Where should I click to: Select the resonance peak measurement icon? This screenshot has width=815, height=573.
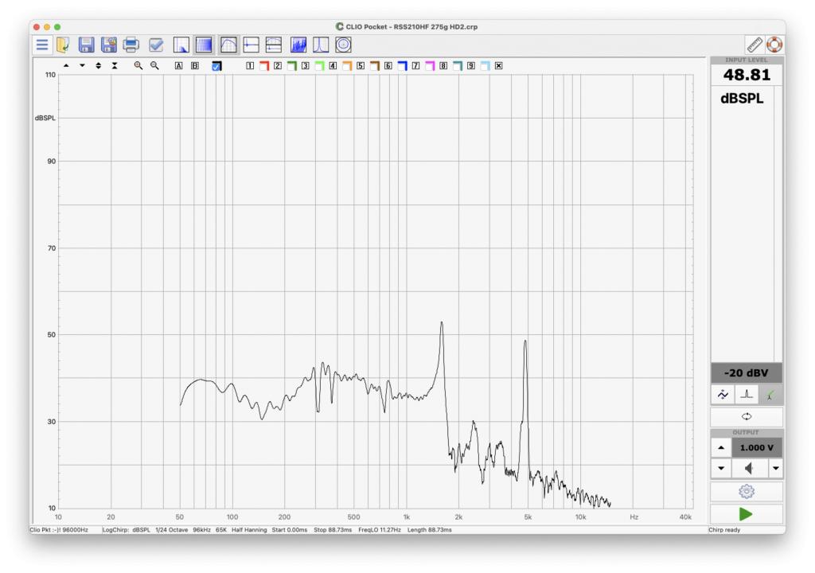click(x=321, y=45)
